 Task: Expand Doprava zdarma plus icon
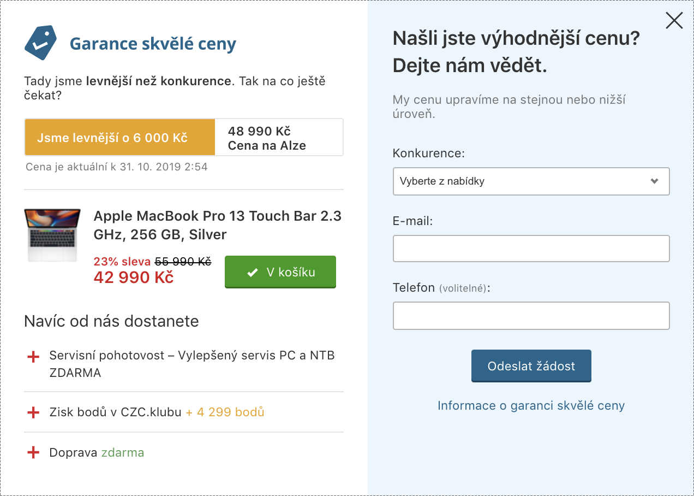(33, 453)
